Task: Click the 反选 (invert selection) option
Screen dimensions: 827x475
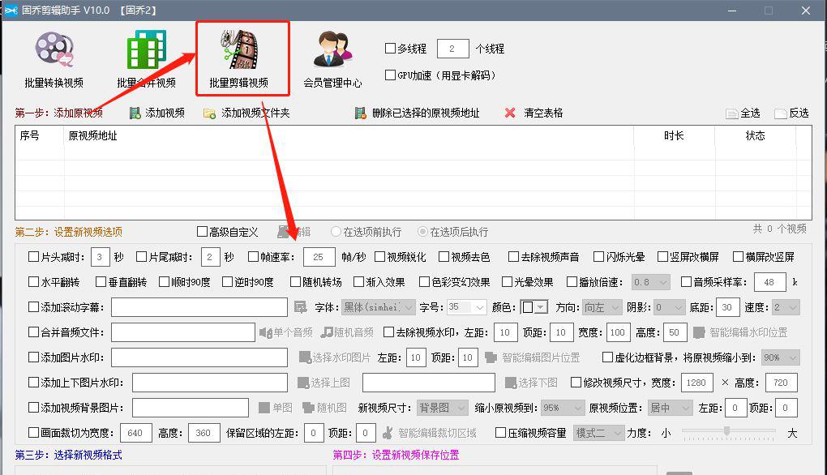Action: click(781, 113)
